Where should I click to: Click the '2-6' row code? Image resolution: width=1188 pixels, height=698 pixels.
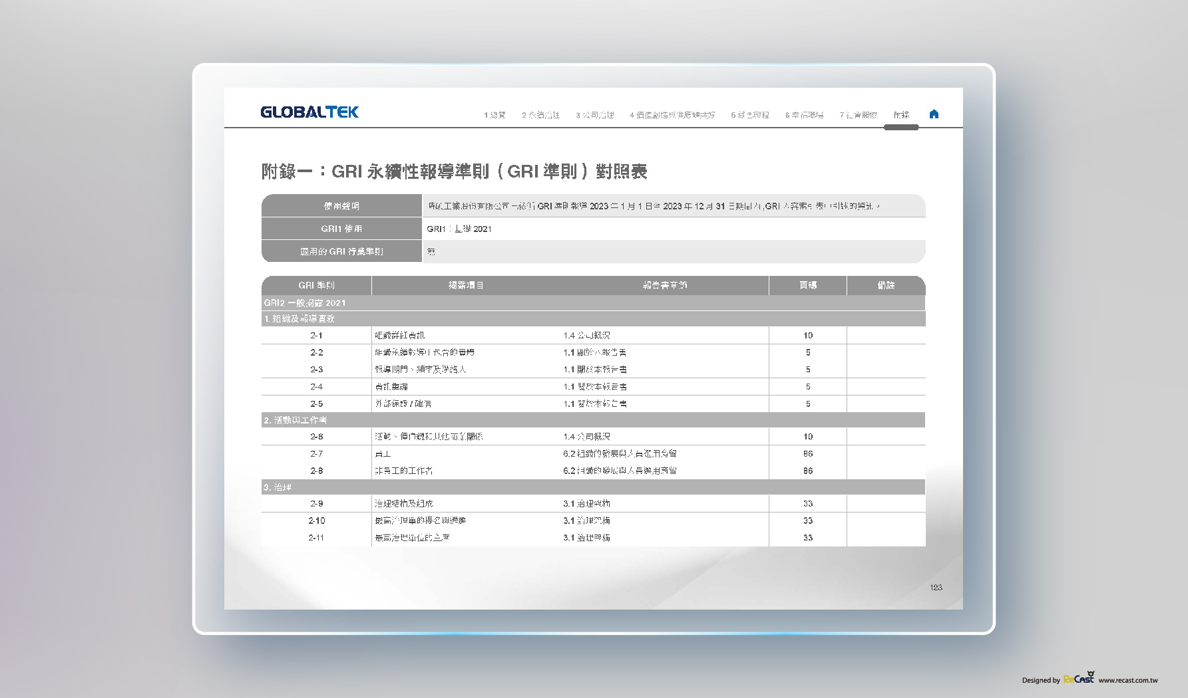tap(316, 437)
